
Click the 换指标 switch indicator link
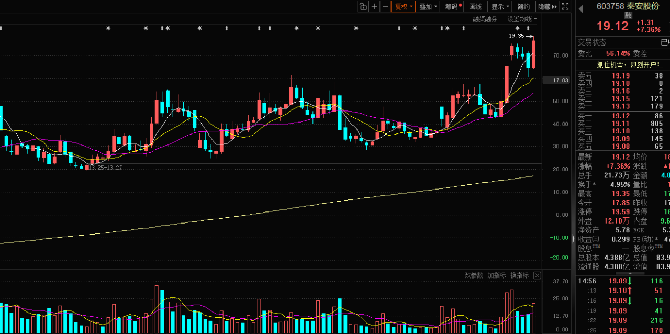pyautogui.click(x=520, y=275)
